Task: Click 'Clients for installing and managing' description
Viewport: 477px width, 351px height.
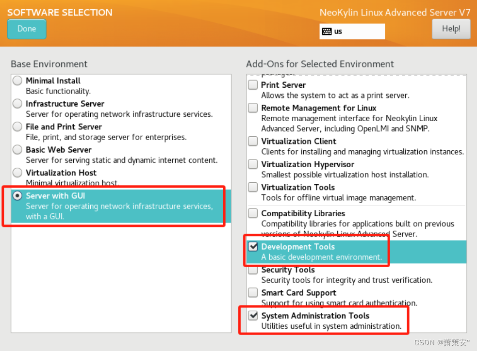Action: click(362, 152)
